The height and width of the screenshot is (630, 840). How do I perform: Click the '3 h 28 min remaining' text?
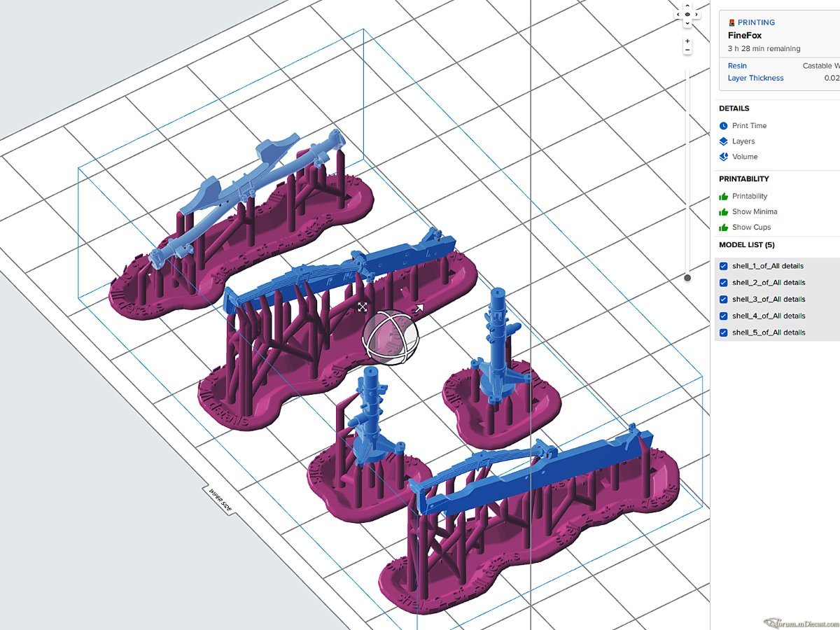(x=764, y=48)
